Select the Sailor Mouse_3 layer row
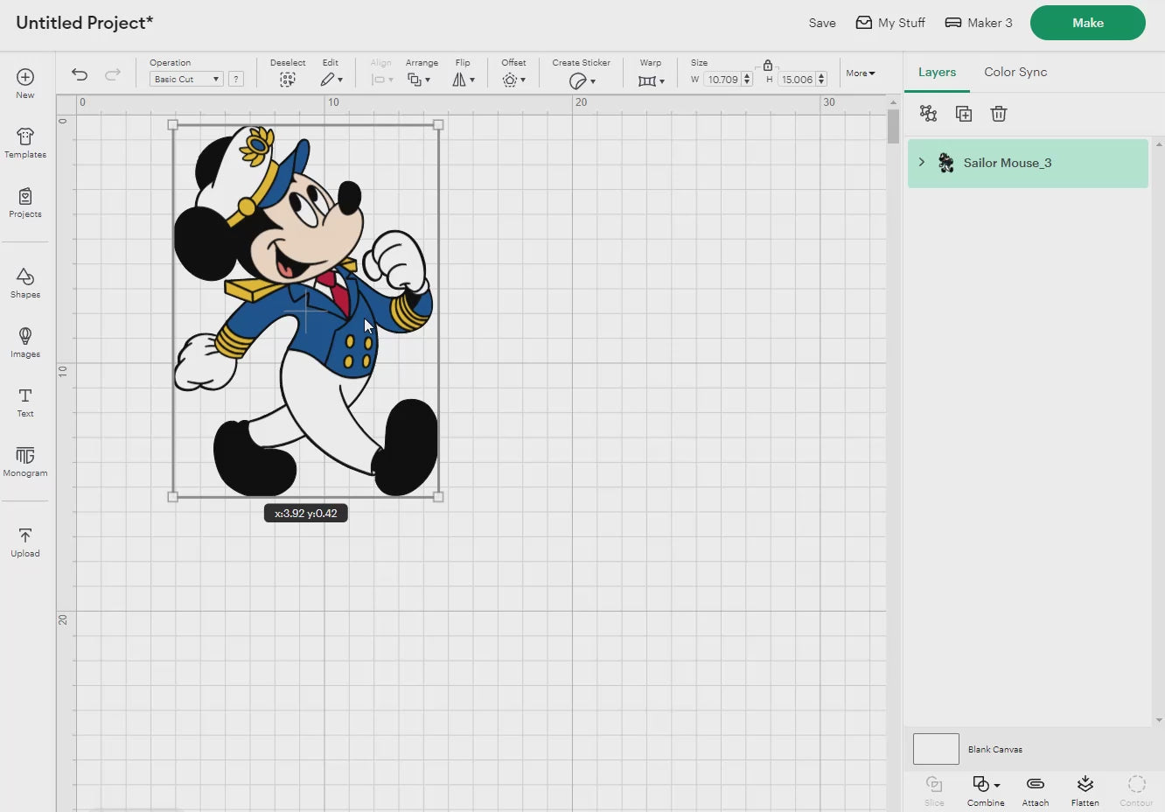 [x=1028, y=163]
